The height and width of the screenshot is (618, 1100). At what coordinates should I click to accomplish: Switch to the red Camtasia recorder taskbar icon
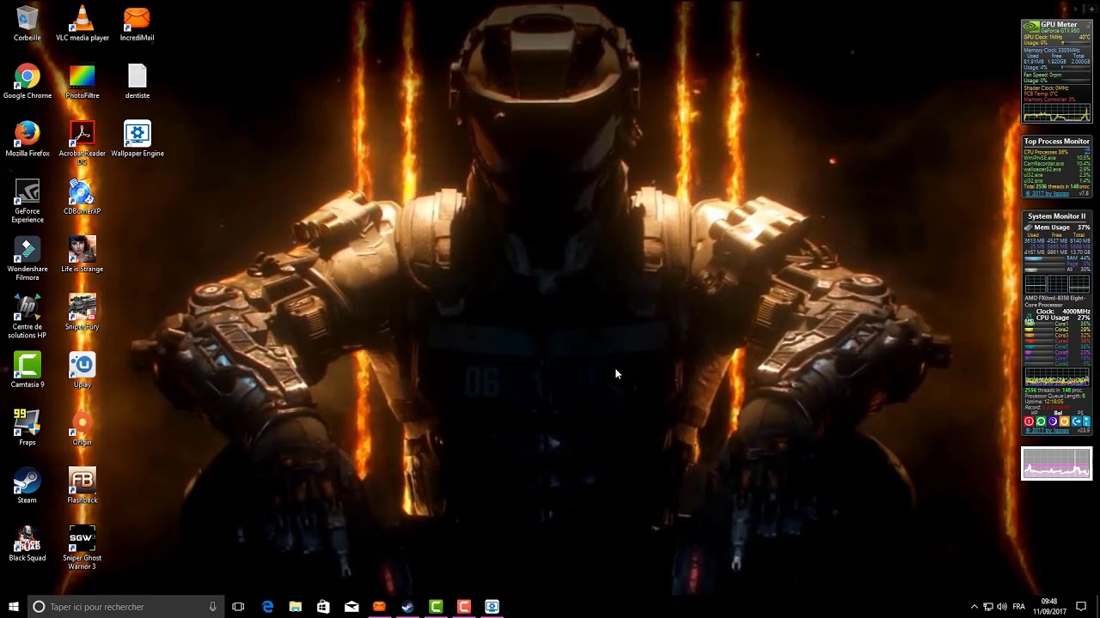(464, 607)
